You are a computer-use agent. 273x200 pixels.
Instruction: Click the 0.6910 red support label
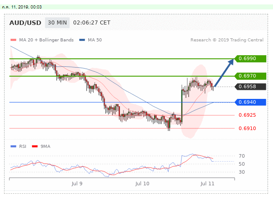pos(247,129)
